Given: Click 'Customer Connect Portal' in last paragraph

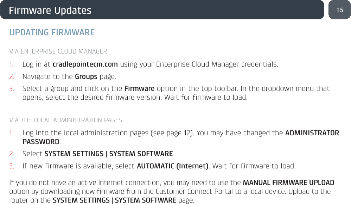Looking at the screenshot, I should (194, 191).
